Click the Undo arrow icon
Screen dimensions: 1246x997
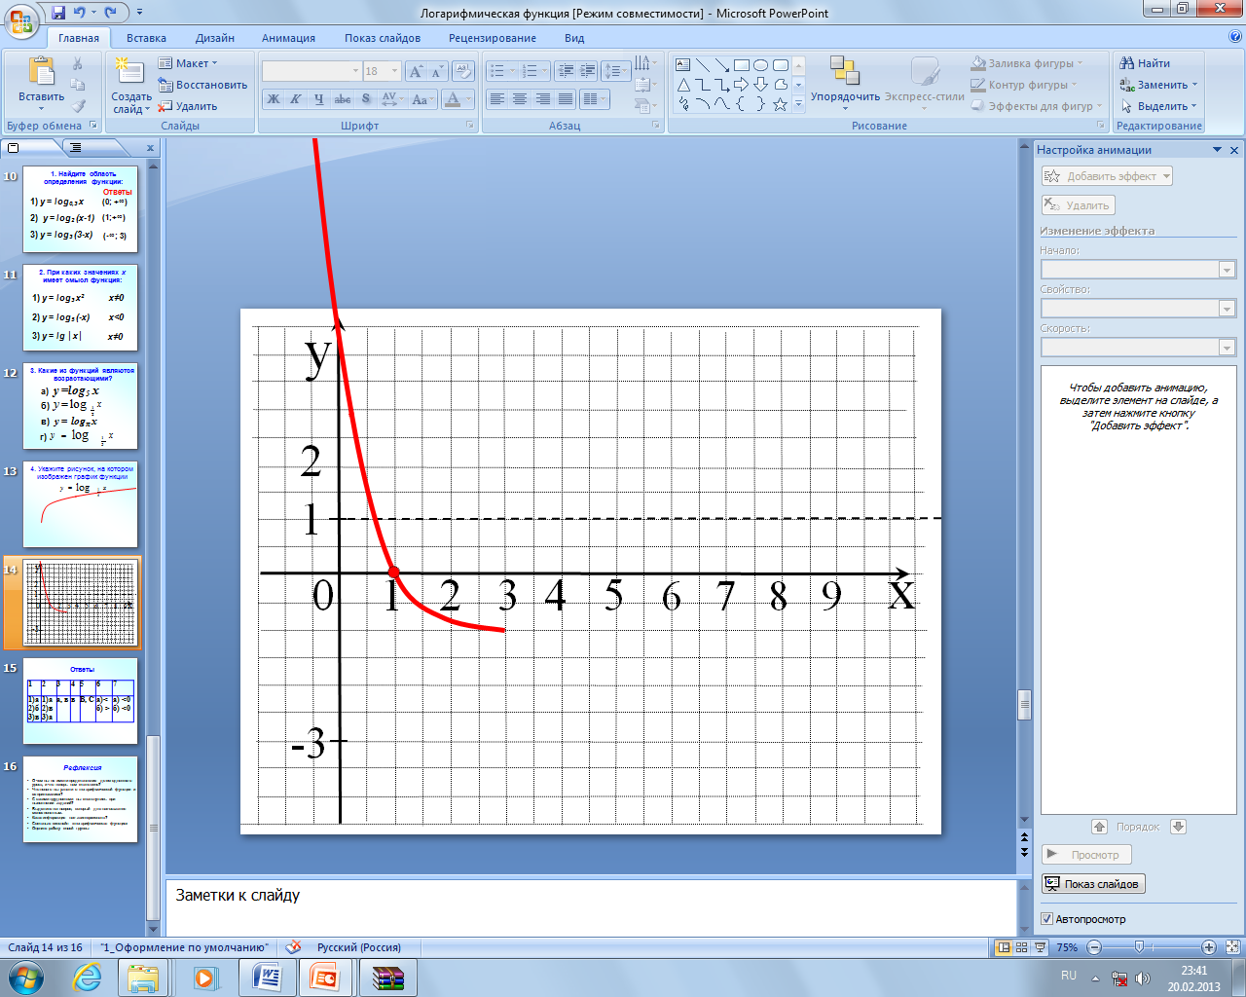click(80, 13)
